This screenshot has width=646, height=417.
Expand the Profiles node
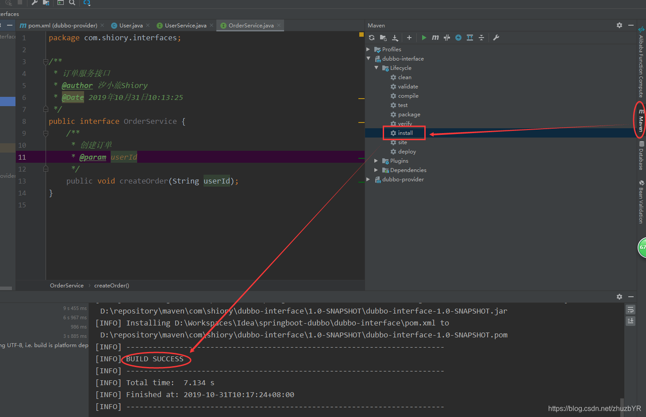click(368, 49)
